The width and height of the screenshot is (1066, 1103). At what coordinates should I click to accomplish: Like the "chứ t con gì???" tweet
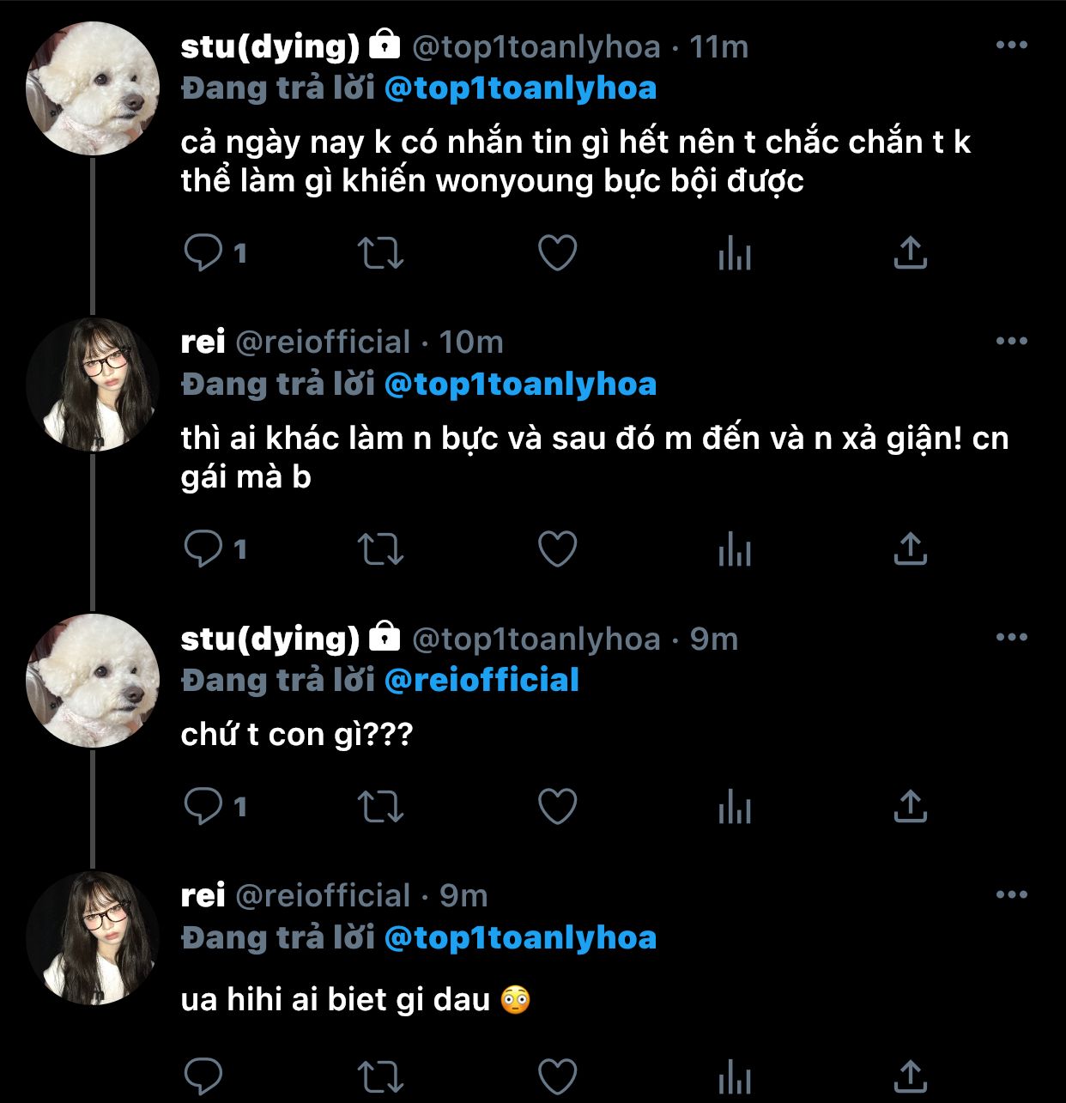(x=557, y=806)
